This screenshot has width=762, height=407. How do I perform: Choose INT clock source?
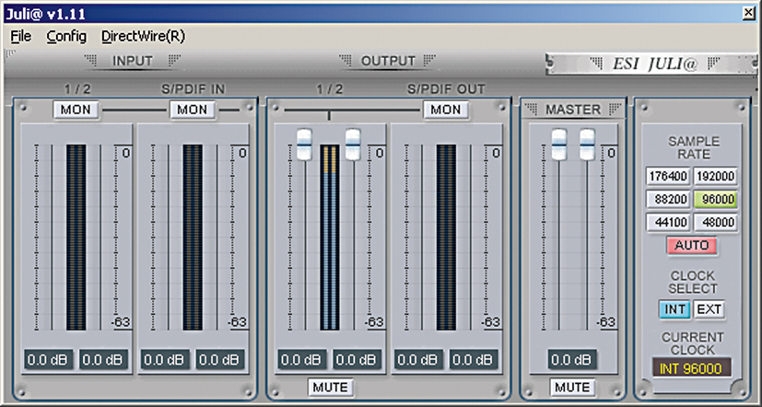tap(674, 309)
